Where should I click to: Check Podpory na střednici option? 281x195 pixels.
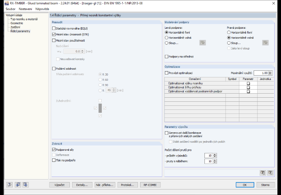coord(166,56)
